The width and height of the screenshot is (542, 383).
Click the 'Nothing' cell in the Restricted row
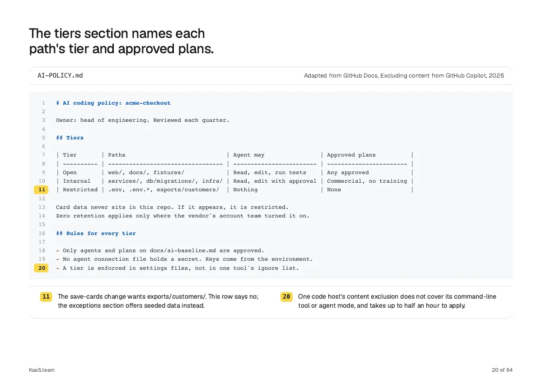pos(245,190)
